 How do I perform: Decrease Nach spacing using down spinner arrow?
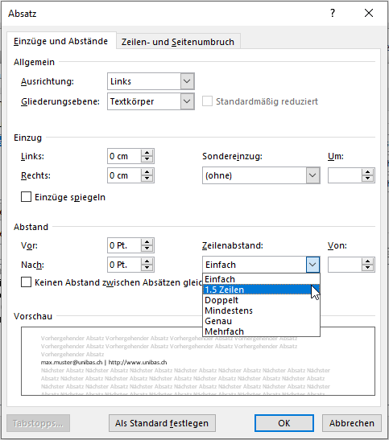tap(147, 268)
